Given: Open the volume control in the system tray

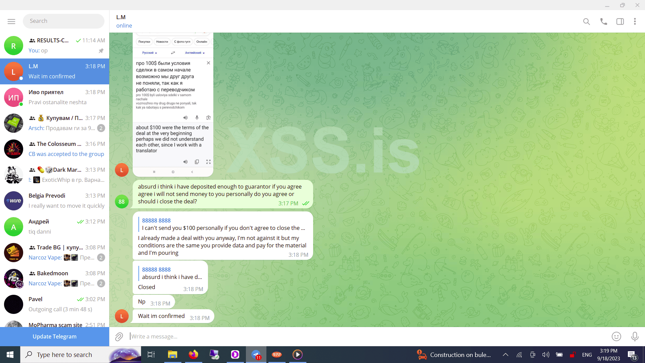Looking at the screenshot, I should click(546, 355).
